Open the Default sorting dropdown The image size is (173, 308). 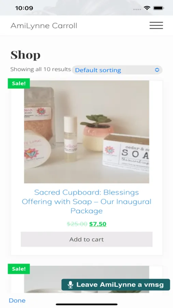point(117,70)
